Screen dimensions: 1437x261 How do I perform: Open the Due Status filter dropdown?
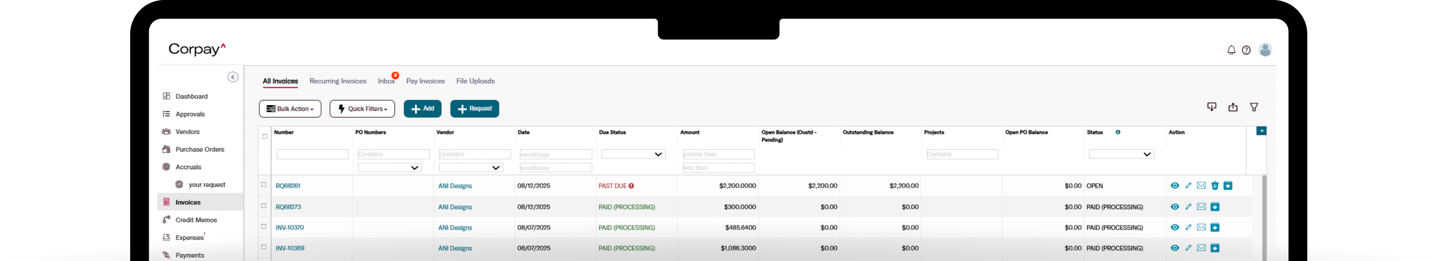633,154
